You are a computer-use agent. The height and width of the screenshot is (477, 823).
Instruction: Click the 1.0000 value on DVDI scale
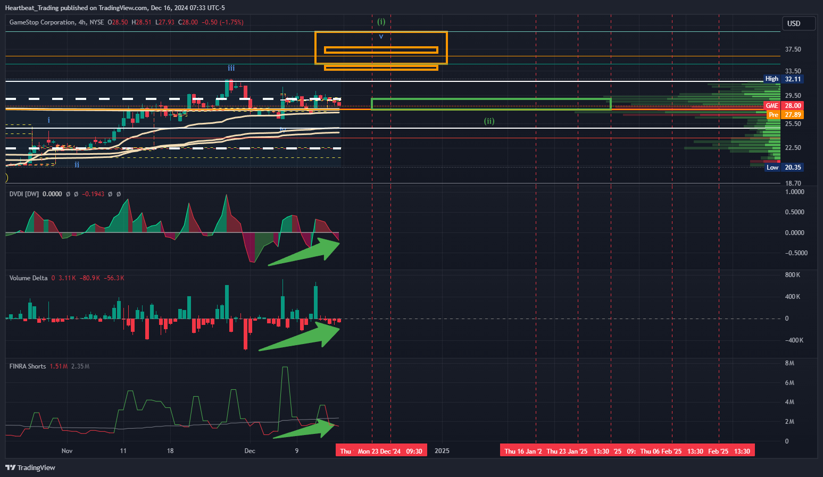(x=795, y=192)
